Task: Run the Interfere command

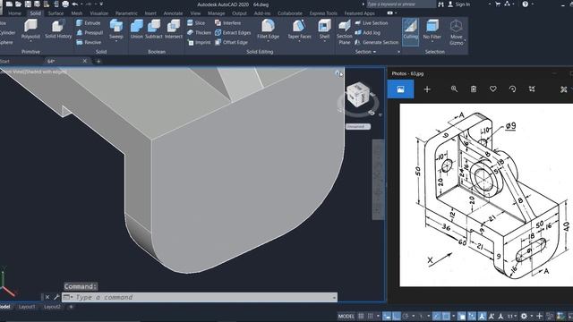Action: click(227, 23)
